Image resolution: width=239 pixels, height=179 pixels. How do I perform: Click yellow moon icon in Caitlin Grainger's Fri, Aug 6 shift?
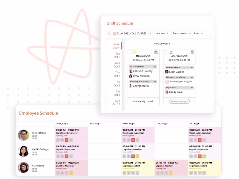(x=204, y=156)
